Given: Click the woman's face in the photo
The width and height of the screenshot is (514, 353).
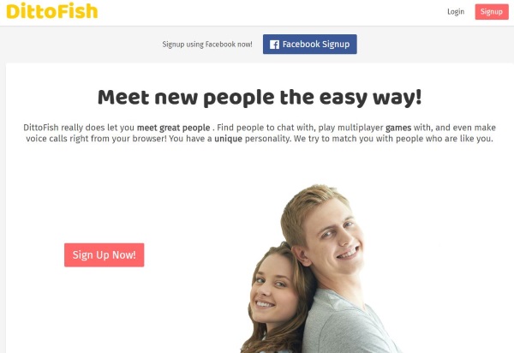Looking at the screenshot, I should [x=271, y=290].
